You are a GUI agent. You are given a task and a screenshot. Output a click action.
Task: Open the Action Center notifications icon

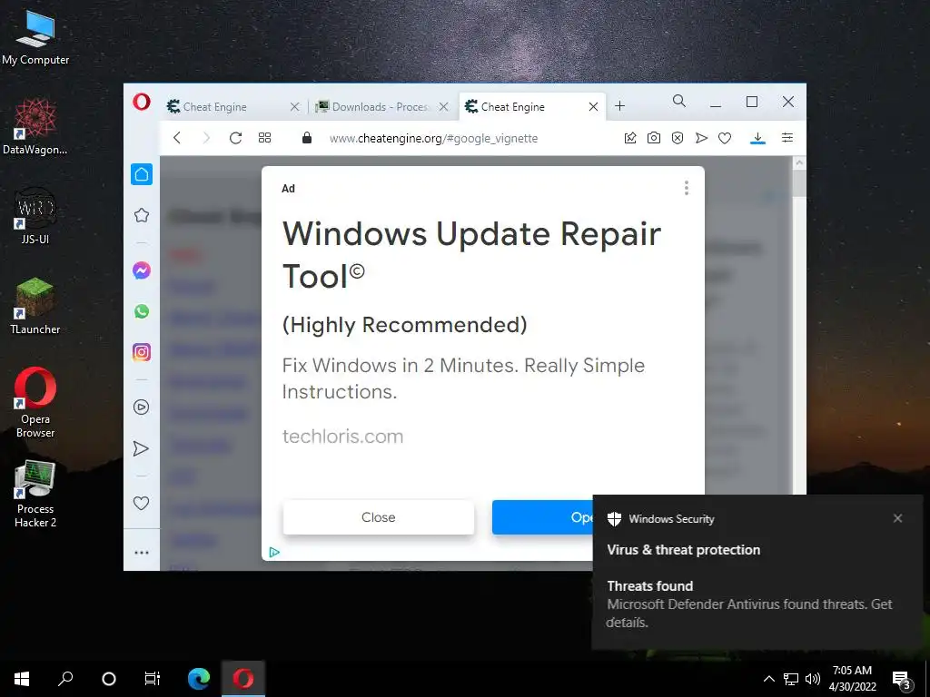[x=902, y=680]
